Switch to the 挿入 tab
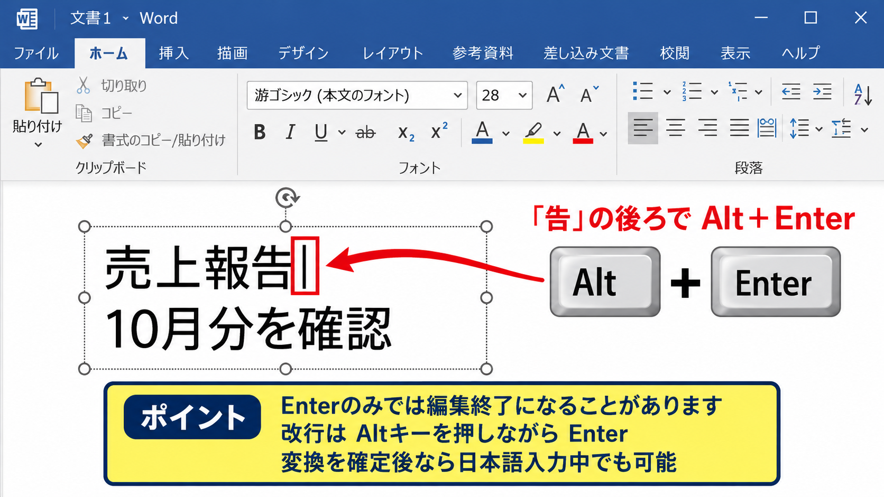The width and height of the screenshot is (884, 497). point(173,53)
